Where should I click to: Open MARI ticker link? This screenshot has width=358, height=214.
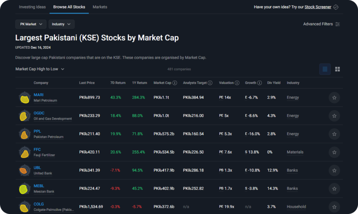click(x=38, y=95)
